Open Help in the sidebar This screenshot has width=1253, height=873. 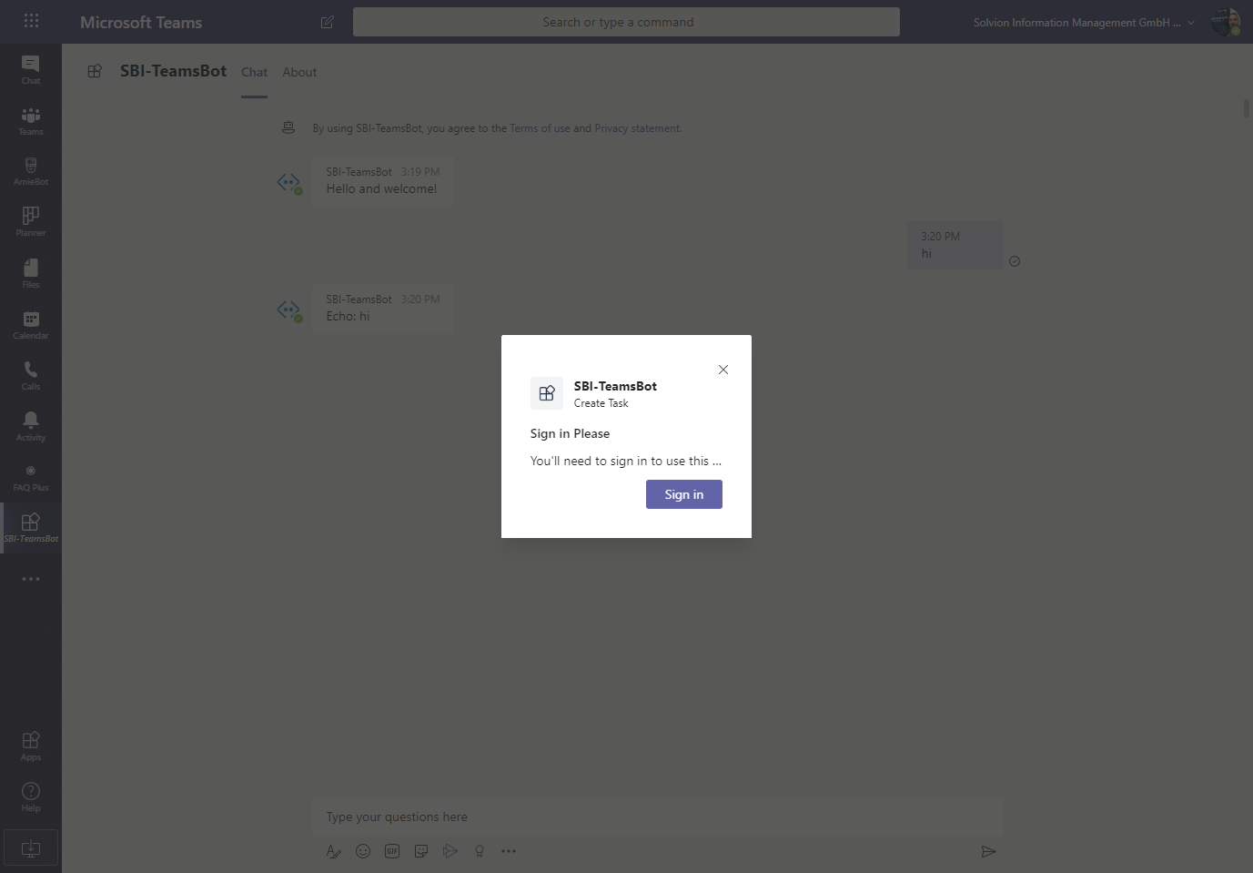coord(31,797)
